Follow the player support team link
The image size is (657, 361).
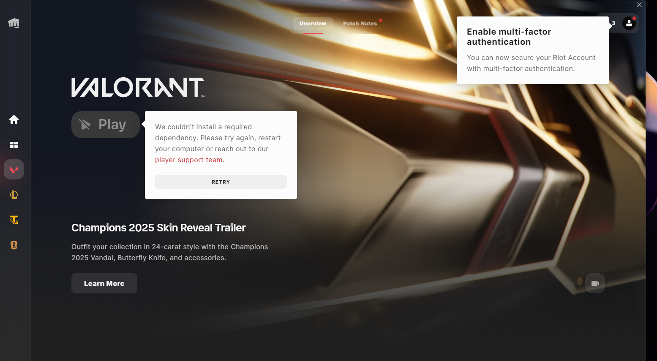click(189, 160)
